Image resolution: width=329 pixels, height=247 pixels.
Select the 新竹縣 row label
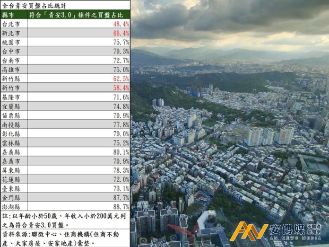pyautogui.click(x=11, y=79)
